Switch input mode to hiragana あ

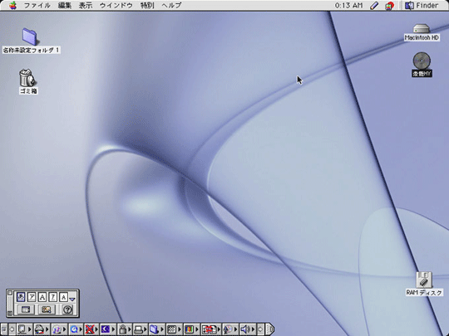[x=21, y=297]
